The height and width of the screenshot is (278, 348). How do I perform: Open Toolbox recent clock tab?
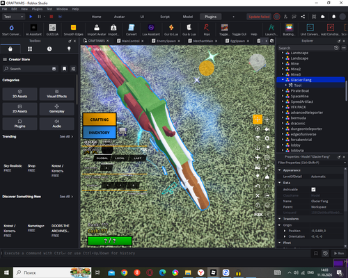49,49
